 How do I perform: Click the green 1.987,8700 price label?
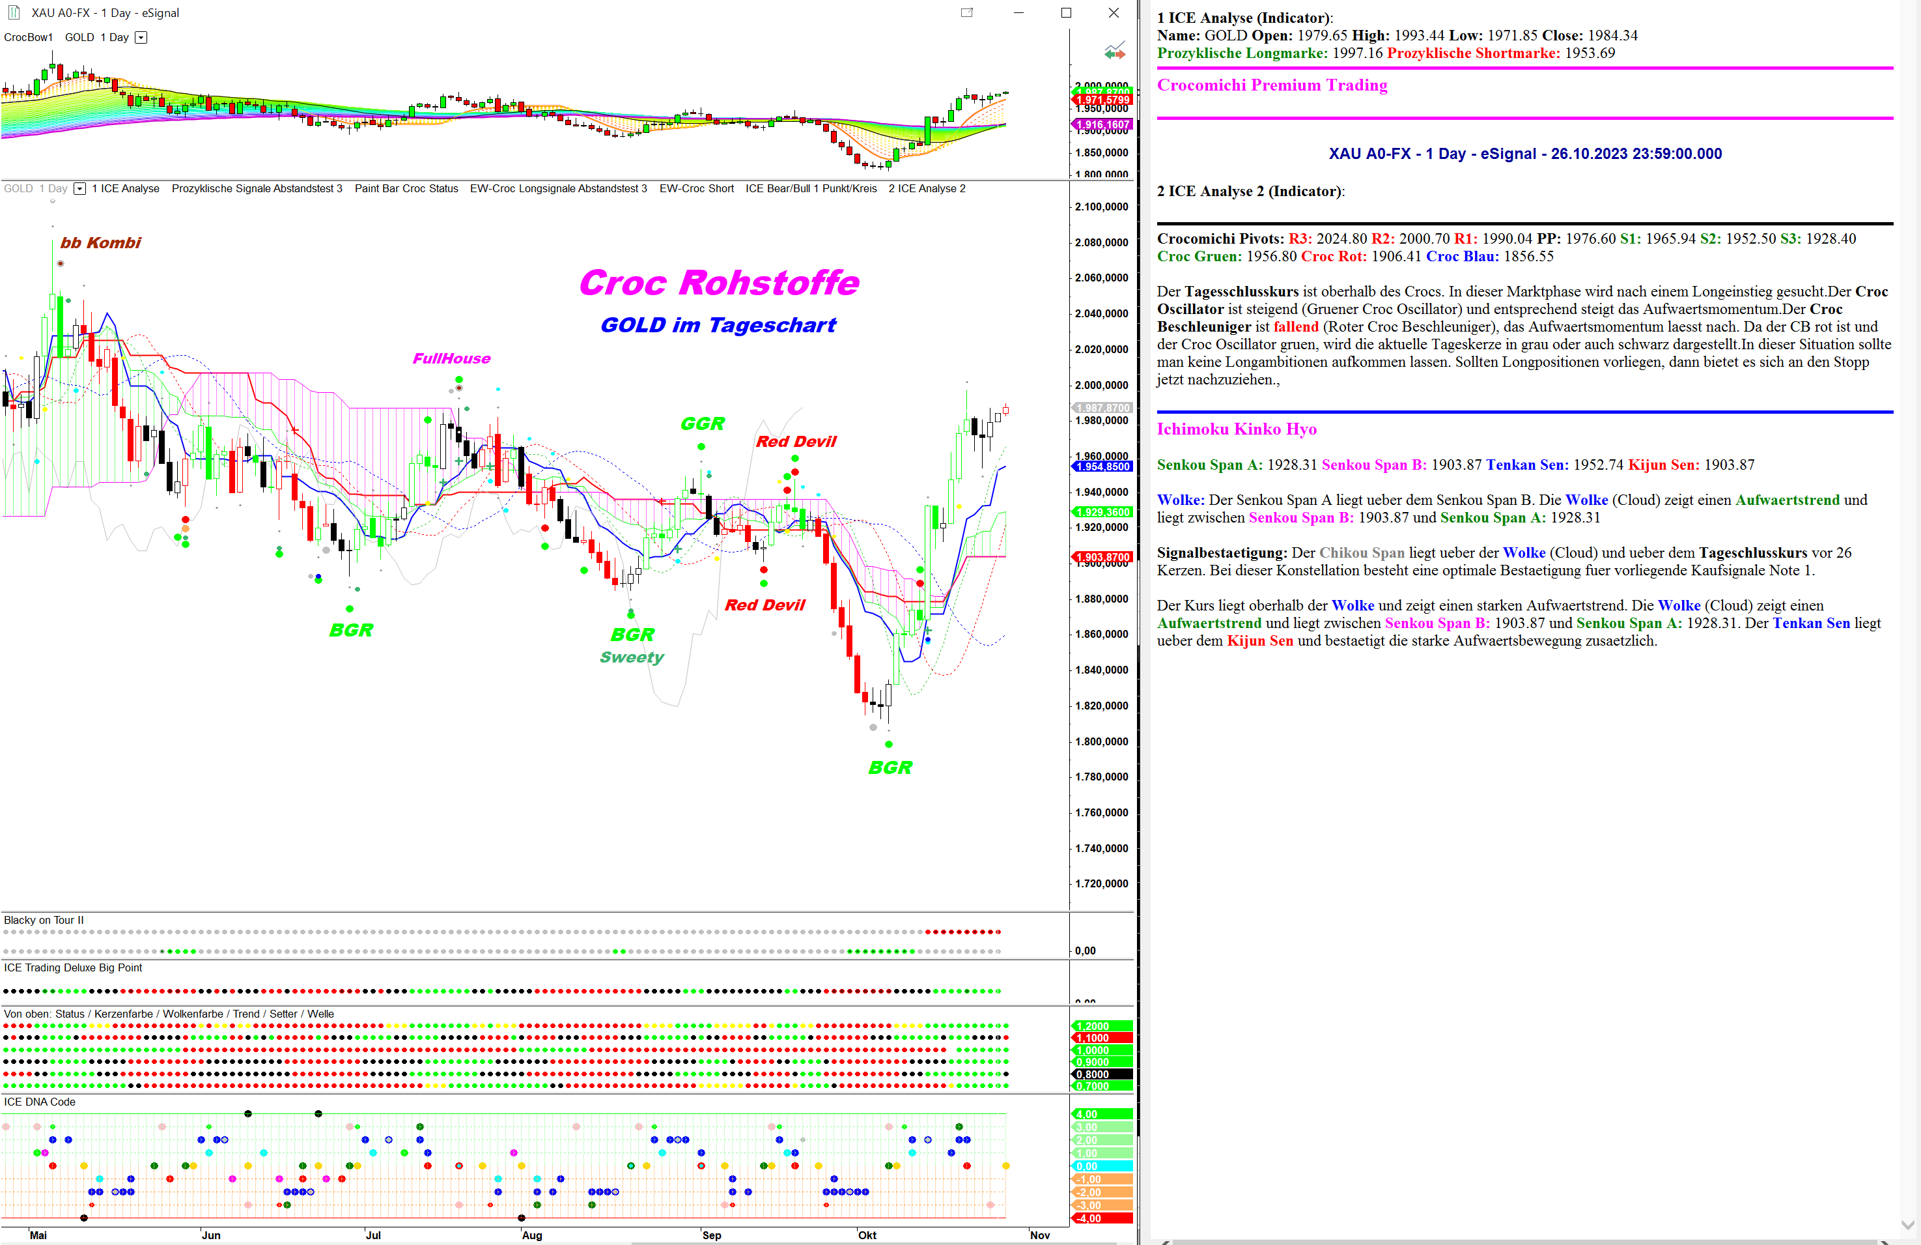(x=1102, y=91)
